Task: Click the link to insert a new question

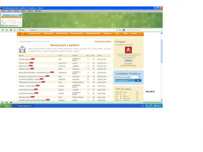Action: pos(103,41)
